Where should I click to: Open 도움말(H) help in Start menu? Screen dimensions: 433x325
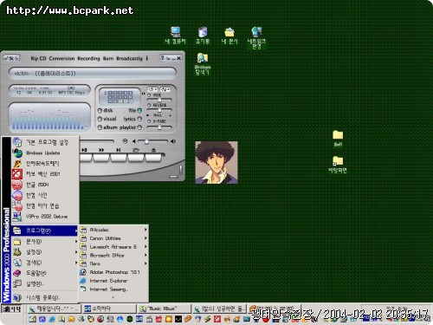point(45,273)
